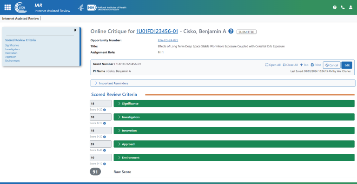Image resolution: width=357 pixels, height=184 pixels.
Task: Click the project title text about Wormhole Exposure
Action: tap(221, 46)
